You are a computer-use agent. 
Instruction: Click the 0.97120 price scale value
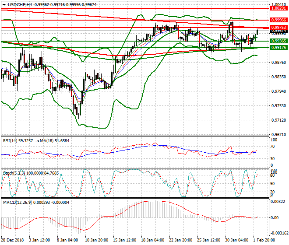point(278,120)
